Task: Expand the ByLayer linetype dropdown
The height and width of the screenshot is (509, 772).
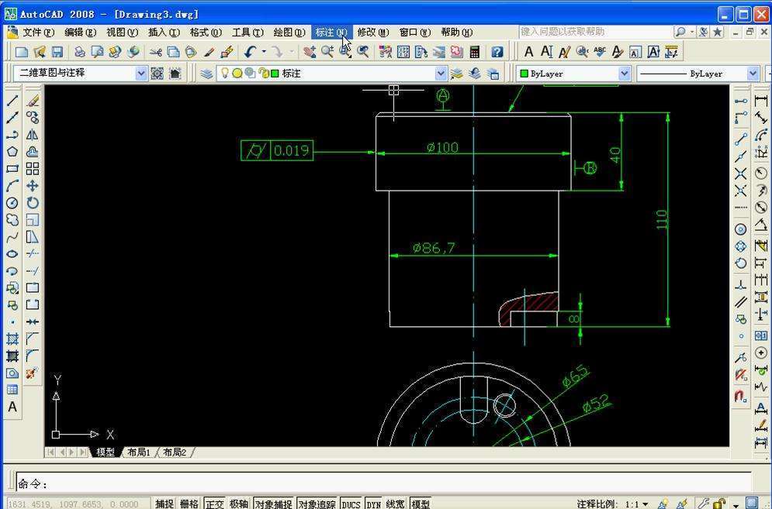Action: pyautogui.click(x=752, y=74)
